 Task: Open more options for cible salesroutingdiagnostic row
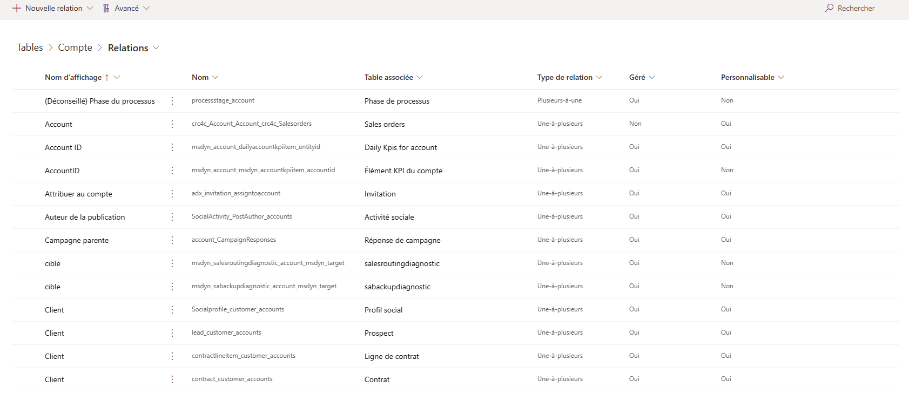pos(172,263)
